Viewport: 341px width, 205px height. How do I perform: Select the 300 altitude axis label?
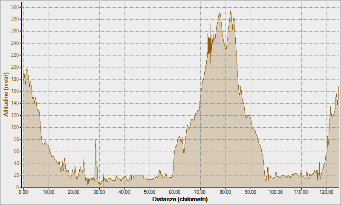pyautogui.click(x=15, y=7)
